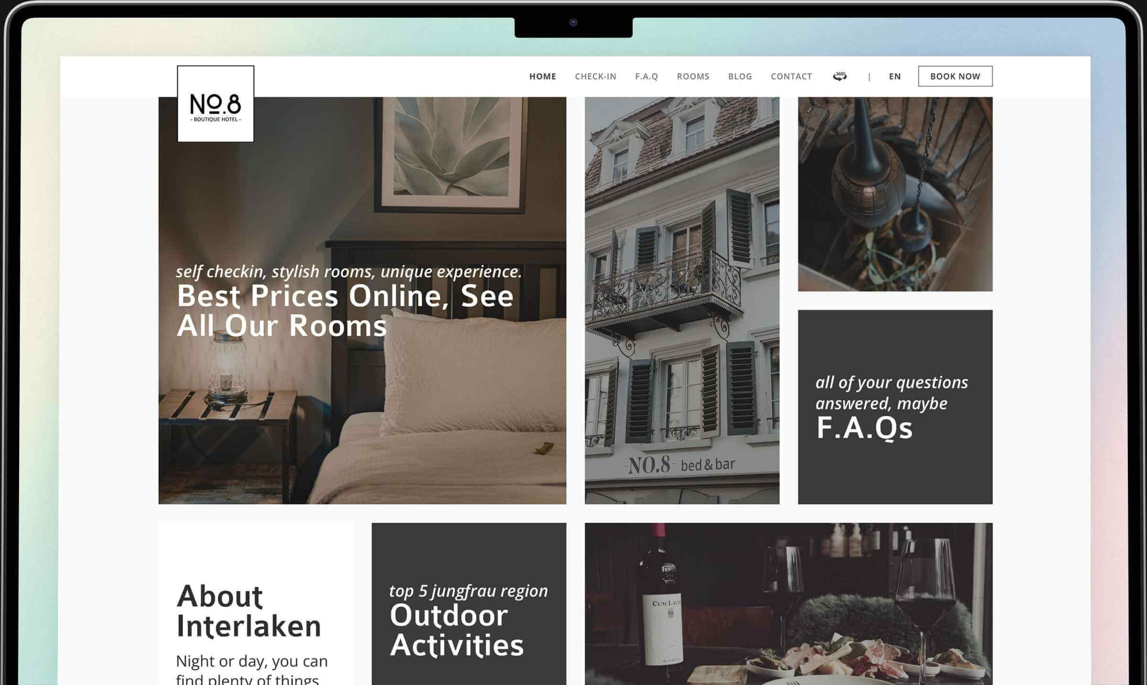Click the hanging lamps photo tile
Screen dimensions: 1147x685
point(895,194)
